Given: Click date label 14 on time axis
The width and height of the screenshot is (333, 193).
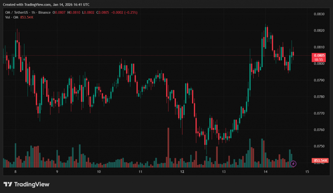Looking at the screenshot, I should click(265, 172).
